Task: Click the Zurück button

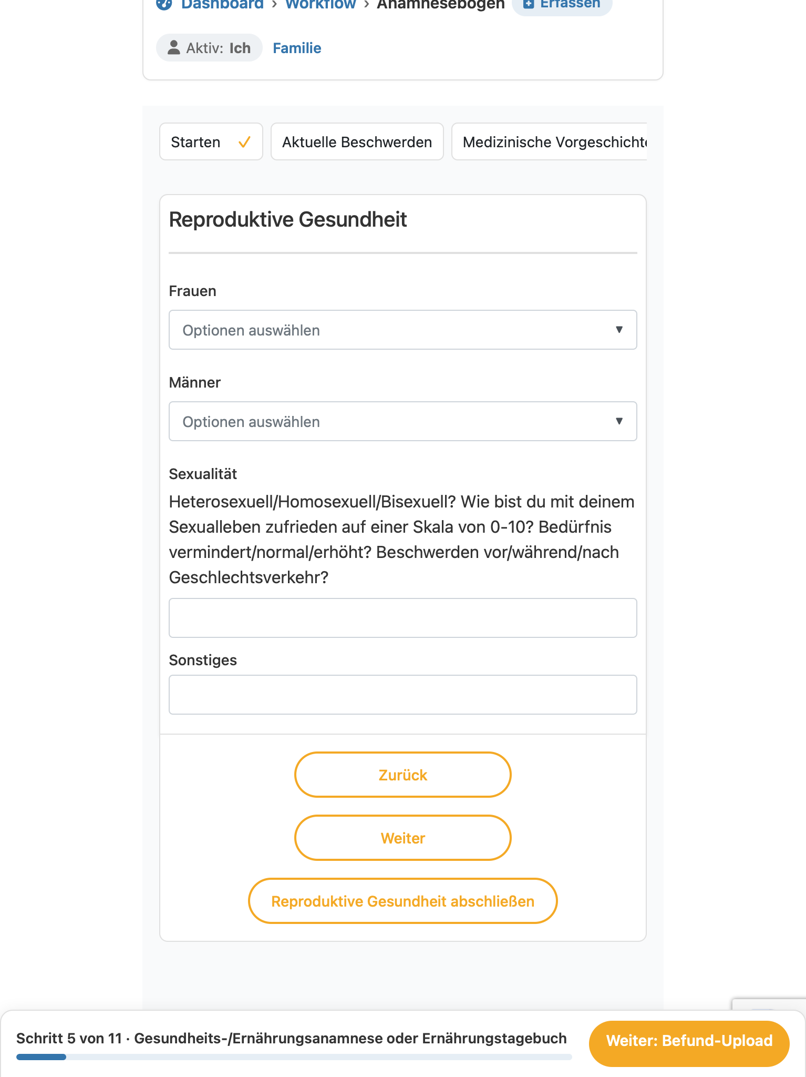Action: (403, 775)
